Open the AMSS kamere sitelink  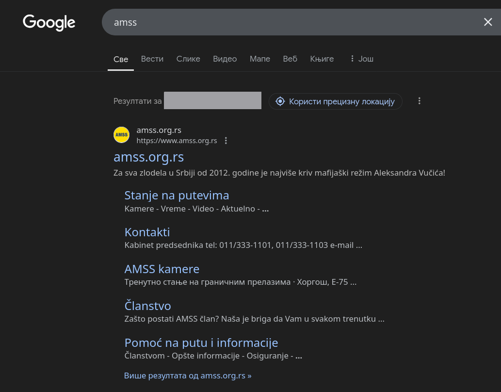pos(162,269)
